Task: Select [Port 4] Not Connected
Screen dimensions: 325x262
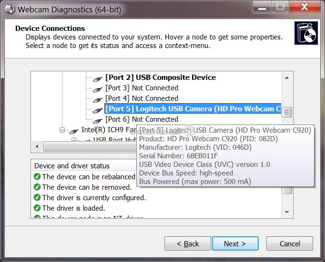Action: click(142, 98)
